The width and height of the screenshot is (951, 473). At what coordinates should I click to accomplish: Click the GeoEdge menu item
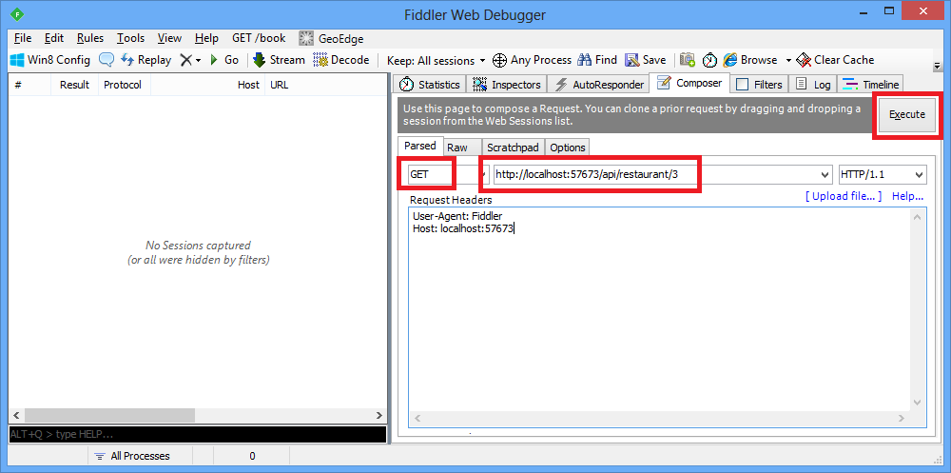pyautogui.click(x=331, y=39)
